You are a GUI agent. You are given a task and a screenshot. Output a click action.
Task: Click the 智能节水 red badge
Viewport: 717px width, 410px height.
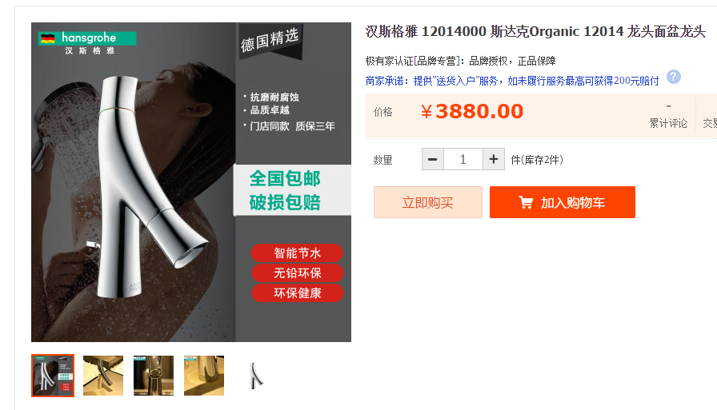[x=297, y=253]
